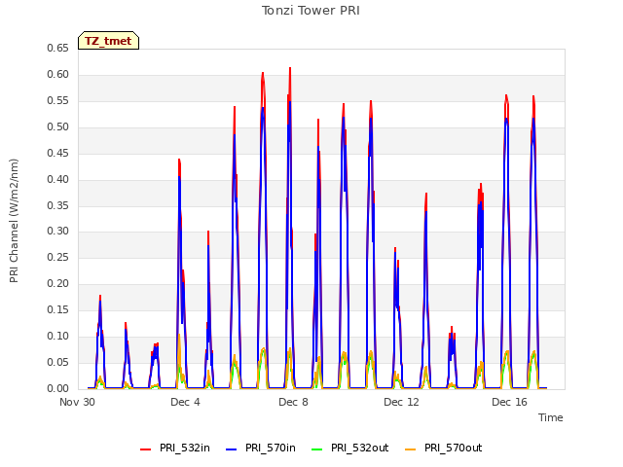Click the Dec 4 x-axis tick label
The height and width of the screenshot is (467, 623).
[185, 402]
